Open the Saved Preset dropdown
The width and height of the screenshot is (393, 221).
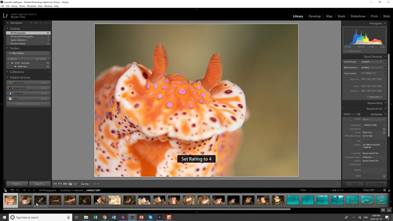371,61
